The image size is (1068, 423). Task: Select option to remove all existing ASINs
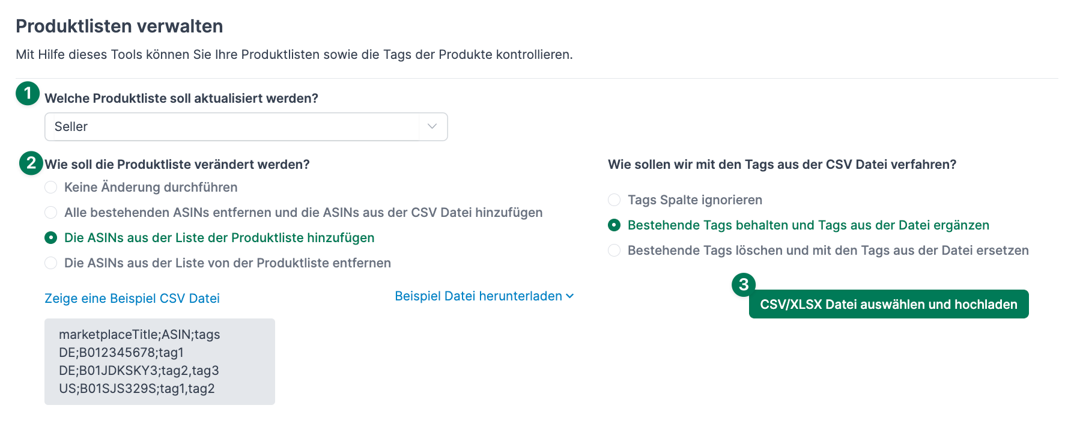point(50,212)
